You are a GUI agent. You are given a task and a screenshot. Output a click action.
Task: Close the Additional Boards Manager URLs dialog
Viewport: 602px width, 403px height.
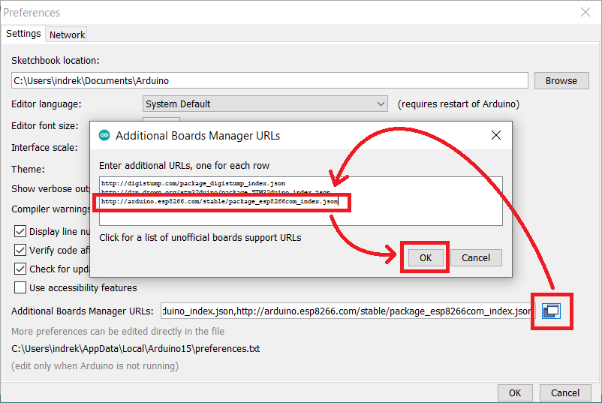click(x=495, y=136)
